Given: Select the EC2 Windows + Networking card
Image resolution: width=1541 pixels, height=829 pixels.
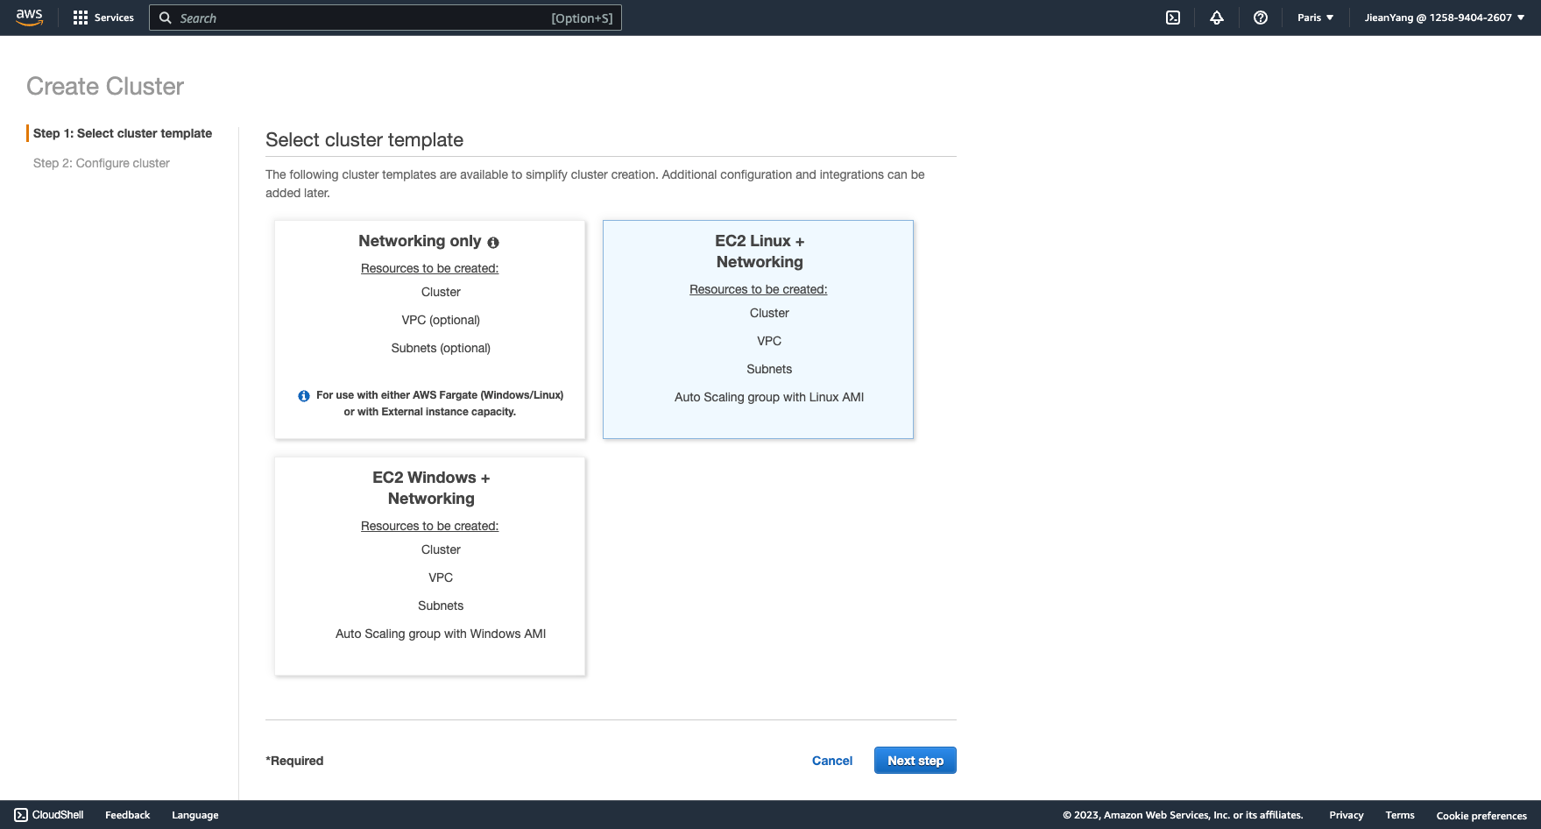Looking at the screenshot, I should point(430,566).
